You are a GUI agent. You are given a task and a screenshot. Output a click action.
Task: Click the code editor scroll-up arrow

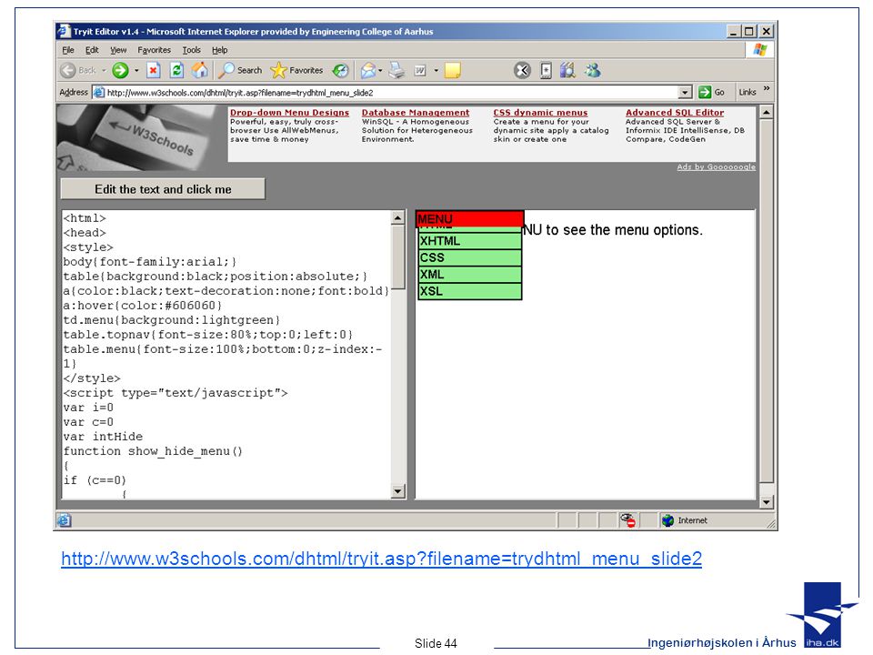397,217
